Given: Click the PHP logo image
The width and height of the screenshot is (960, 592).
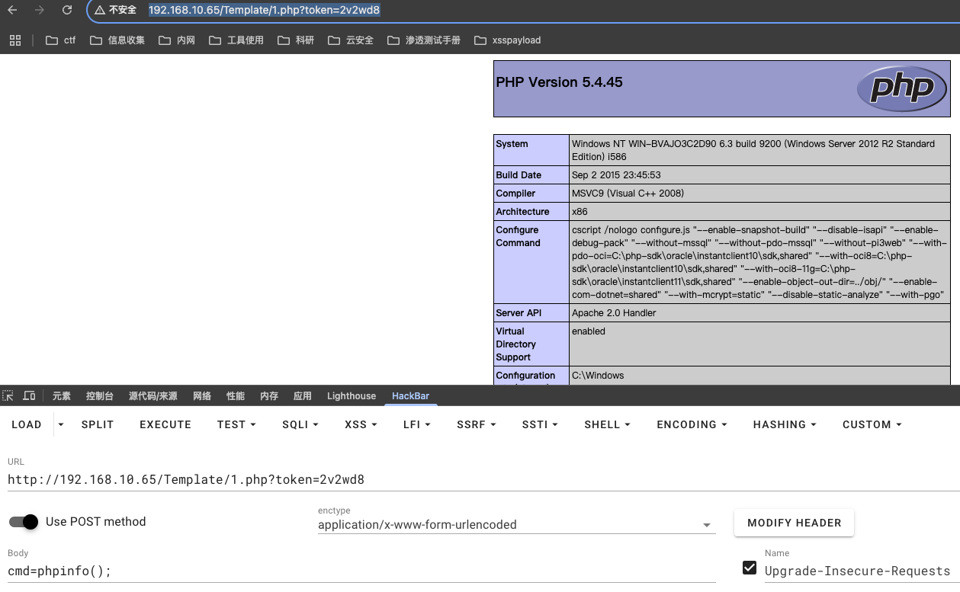Looking at the screenshot, I should point(903,88).
